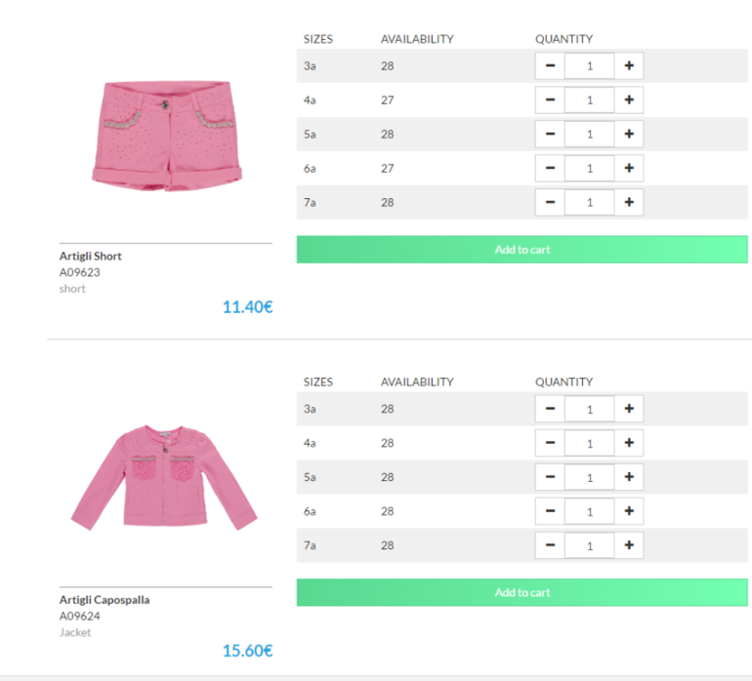Click plus for Artigli Short size 5a

[629, 135]
